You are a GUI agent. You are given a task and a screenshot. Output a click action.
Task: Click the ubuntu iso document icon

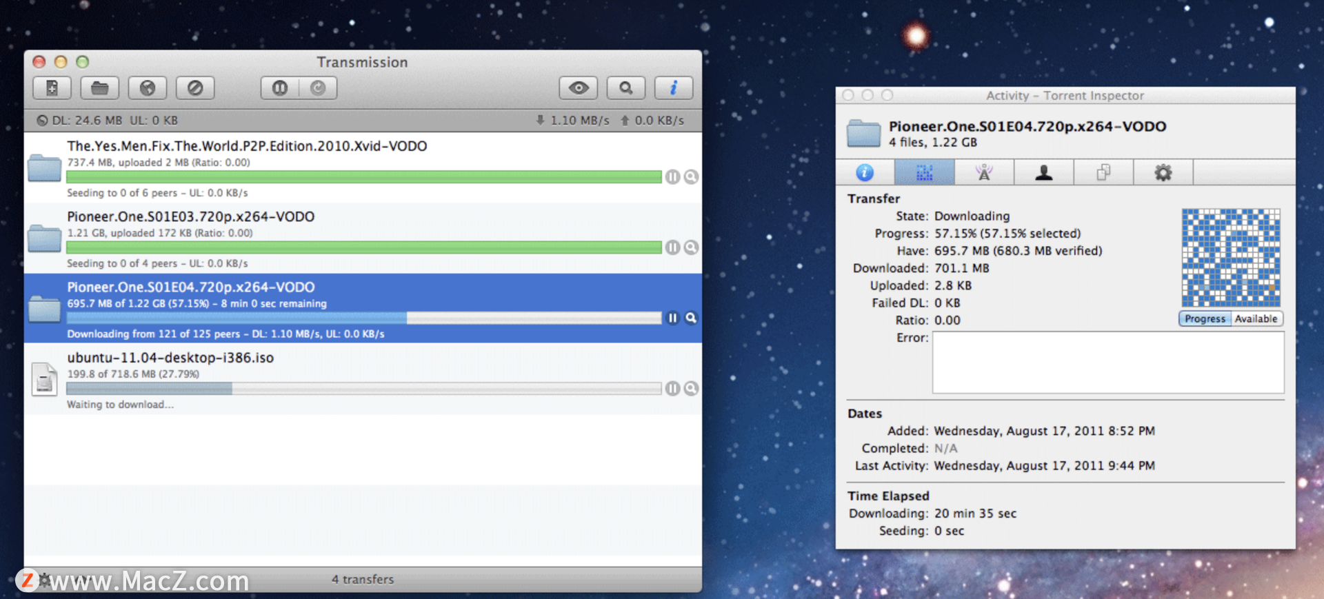(x=45, y=379)
